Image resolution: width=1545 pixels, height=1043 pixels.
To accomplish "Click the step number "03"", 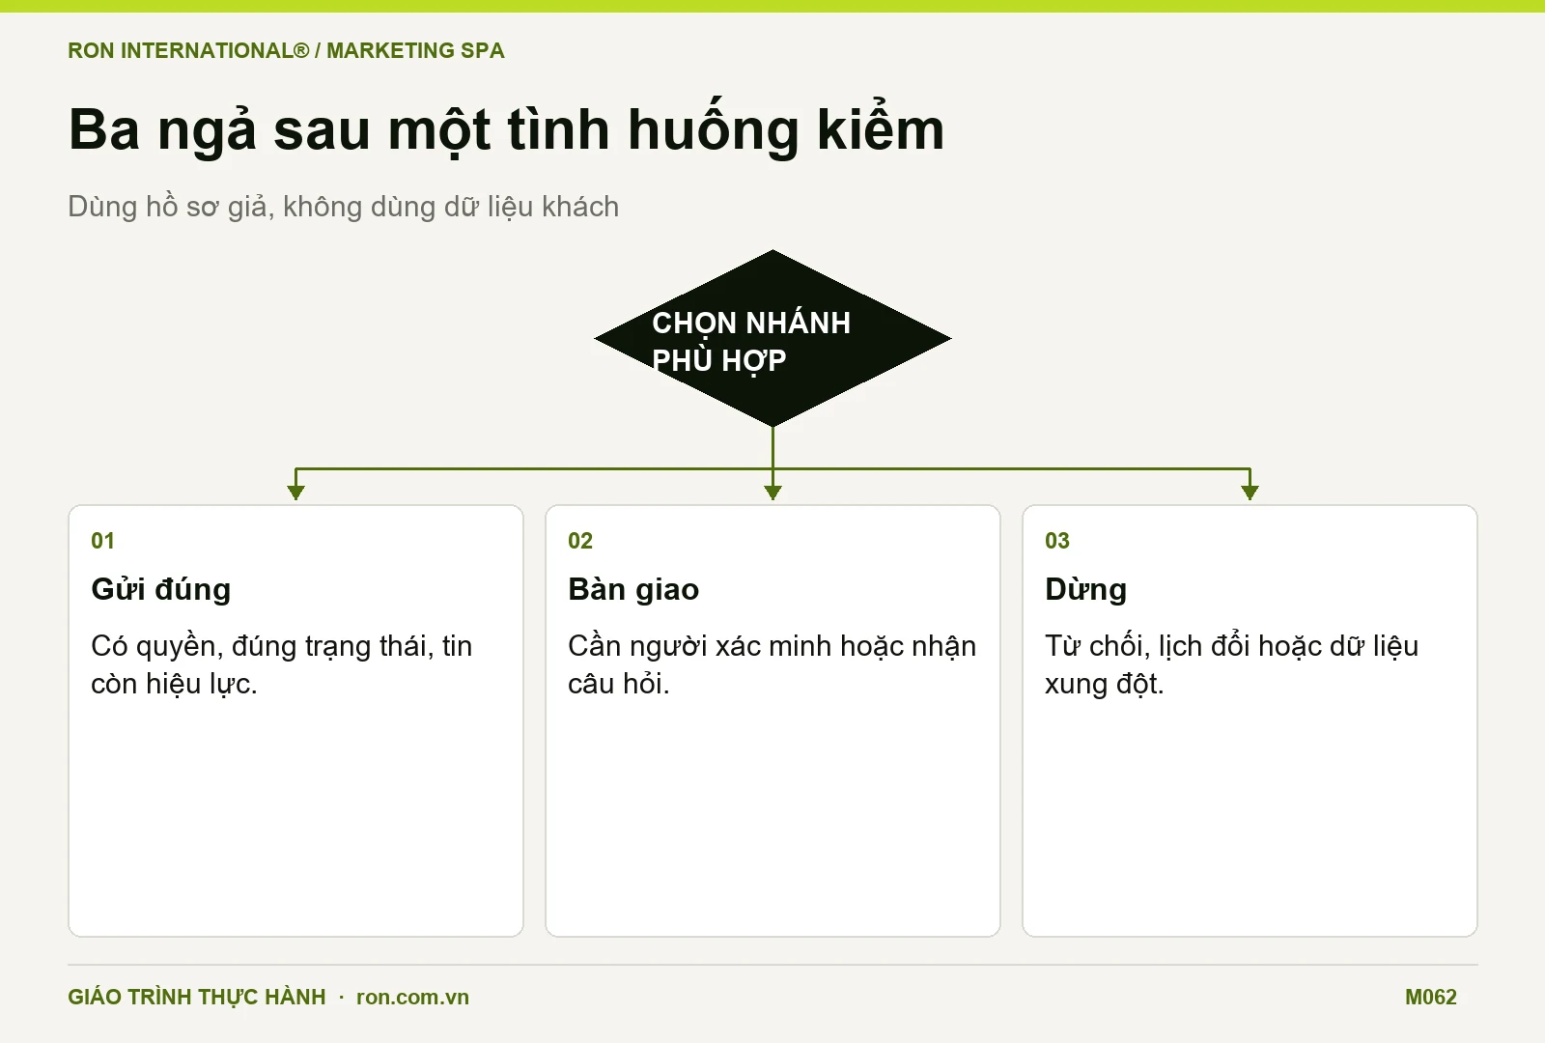I will point(1057,541).
